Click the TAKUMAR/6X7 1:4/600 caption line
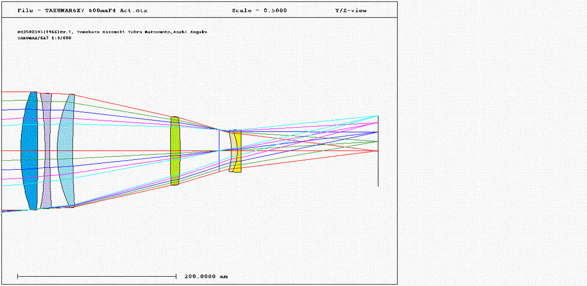This screenshot has width=587, height=286. coord(44,38)
